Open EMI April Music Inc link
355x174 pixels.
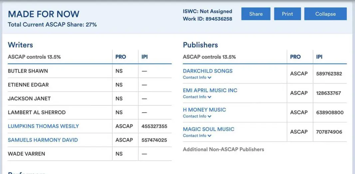210,90
